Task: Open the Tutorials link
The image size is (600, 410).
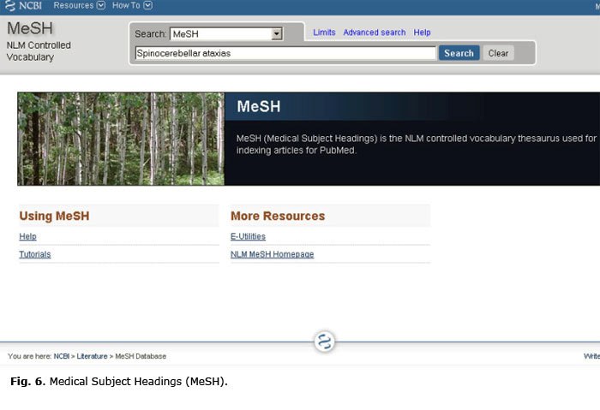Action: pos(35,254)
